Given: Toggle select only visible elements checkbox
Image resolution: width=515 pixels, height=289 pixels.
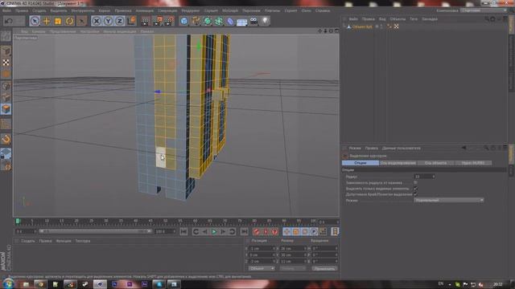Looking at the screenshot, I should click(x=415, y=189).
